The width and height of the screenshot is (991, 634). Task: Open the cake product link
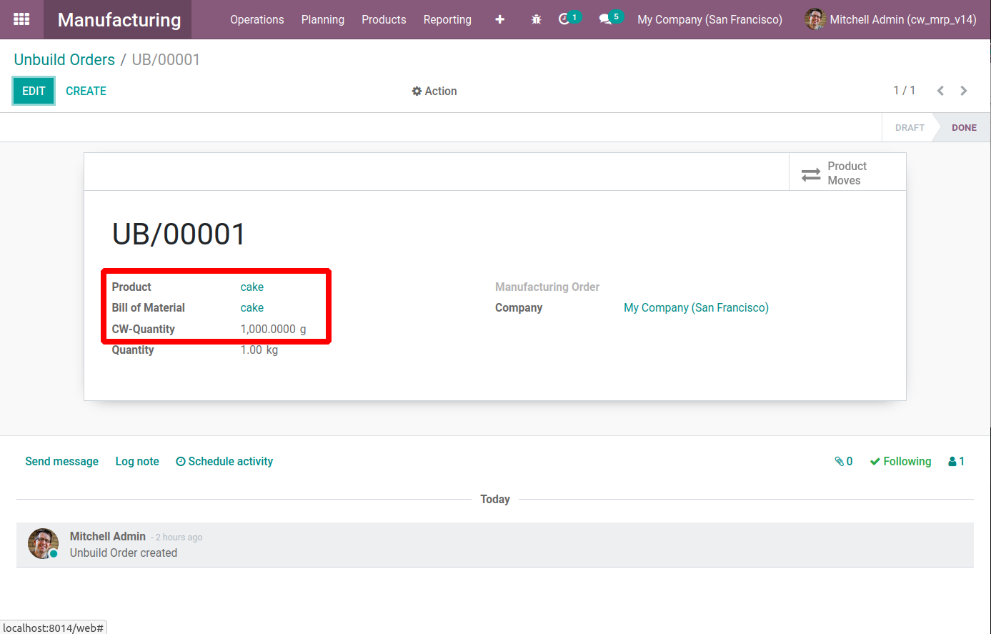point(252,287)
